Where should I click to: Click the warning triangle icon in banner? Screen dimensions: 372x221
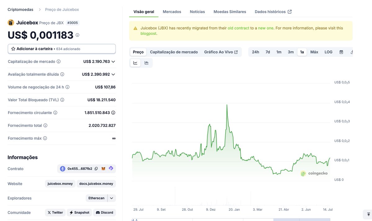(x=135, y=28)
